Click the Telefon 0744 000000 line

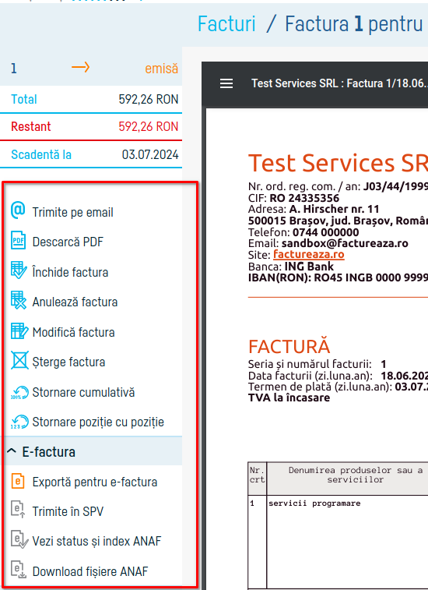click(303, 232)
